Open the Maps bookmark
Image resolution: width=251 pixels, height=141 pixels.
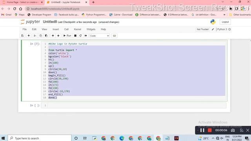[x=20, y=15]
